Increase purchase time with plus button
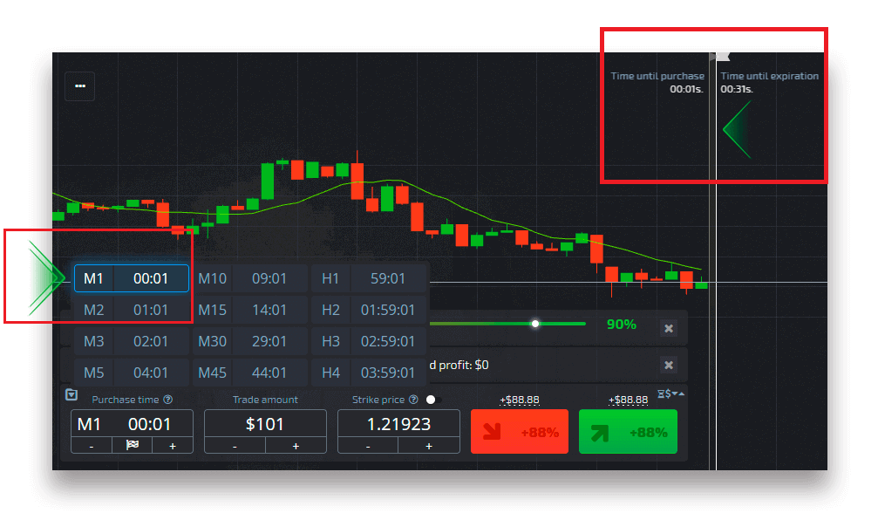 173,446
